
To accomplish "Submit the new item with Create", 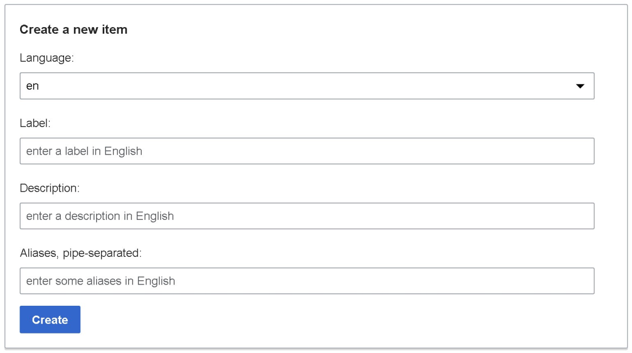I will (x=50, y=319).
